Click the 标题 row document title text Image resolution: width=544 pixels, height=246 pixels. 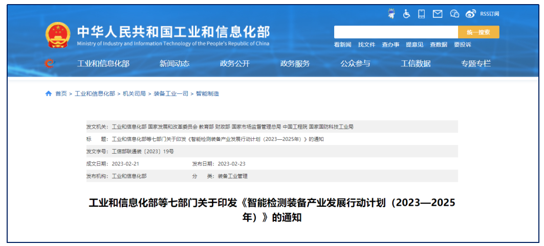click(x=218, y=139)
